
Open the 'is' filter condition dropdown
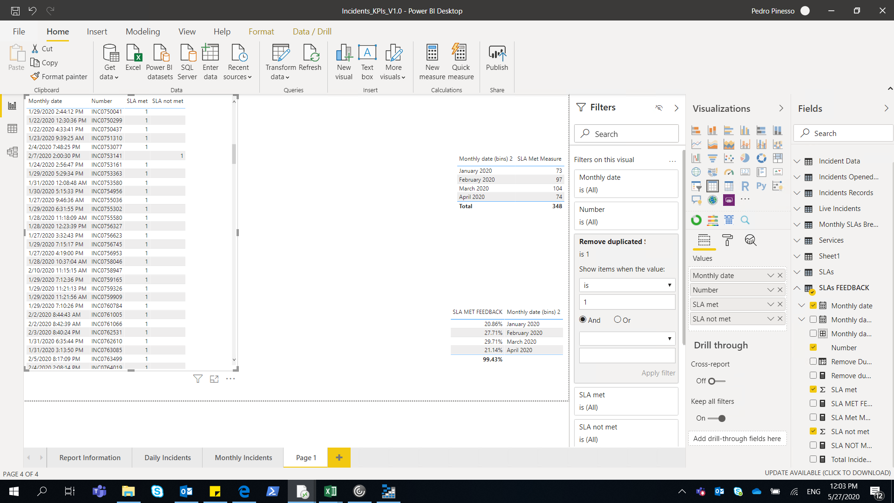click(627, 285)
